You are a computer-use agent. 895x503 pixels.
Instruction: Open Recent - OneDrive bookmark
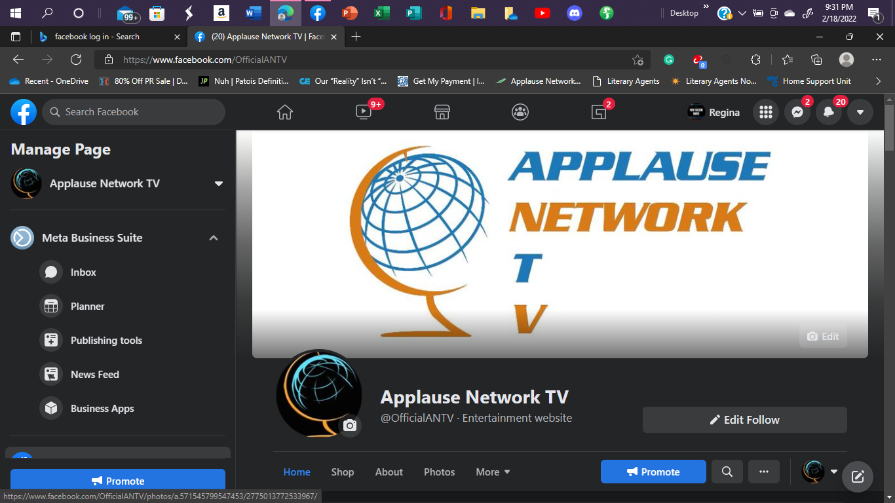49,81
